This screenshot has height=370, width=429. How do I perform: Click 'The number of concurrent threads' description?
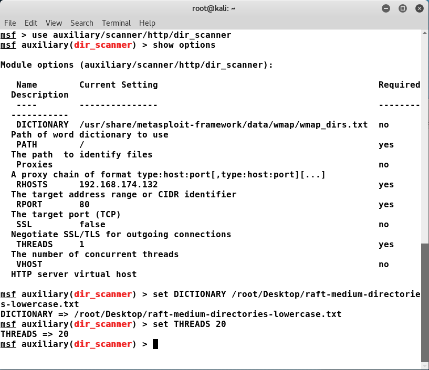click(95, 255)
